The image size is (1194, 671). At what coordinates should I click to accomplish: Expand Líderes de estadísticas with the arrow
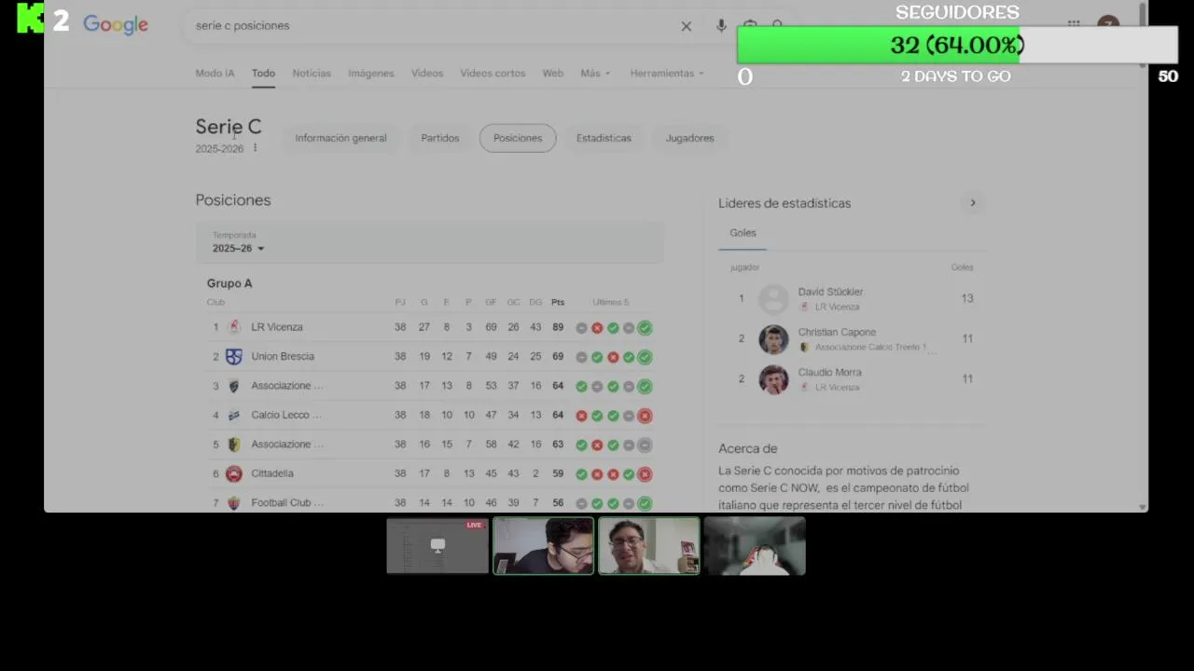click(973, 202)
